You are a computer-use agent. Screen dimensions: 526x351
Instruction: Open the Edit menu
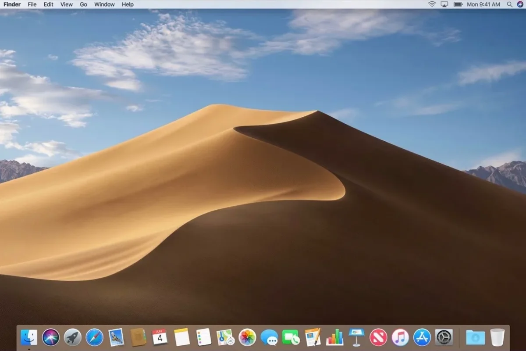tap(49, 4)
